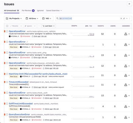Add a saved search using the plus icon
Image resolution: width=133 pixels, height=123 pixels.
[x=127, y=19]
